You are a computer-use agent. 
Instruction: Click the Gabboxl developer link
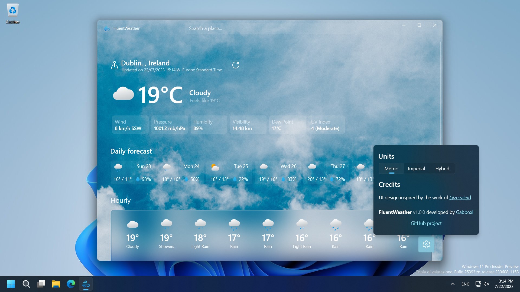464,212
